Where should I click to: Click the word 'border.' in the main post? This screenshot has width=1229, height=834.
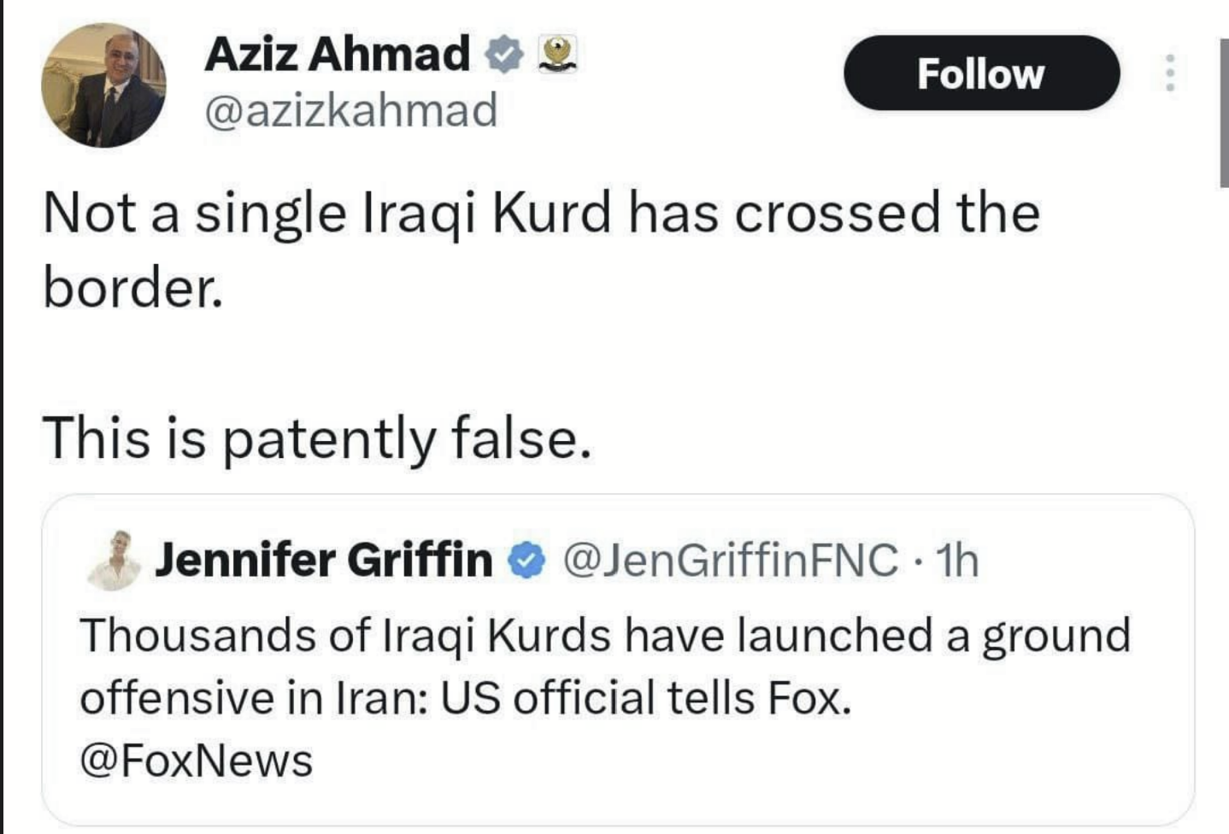pyautogui.click(x=133, y=288)
